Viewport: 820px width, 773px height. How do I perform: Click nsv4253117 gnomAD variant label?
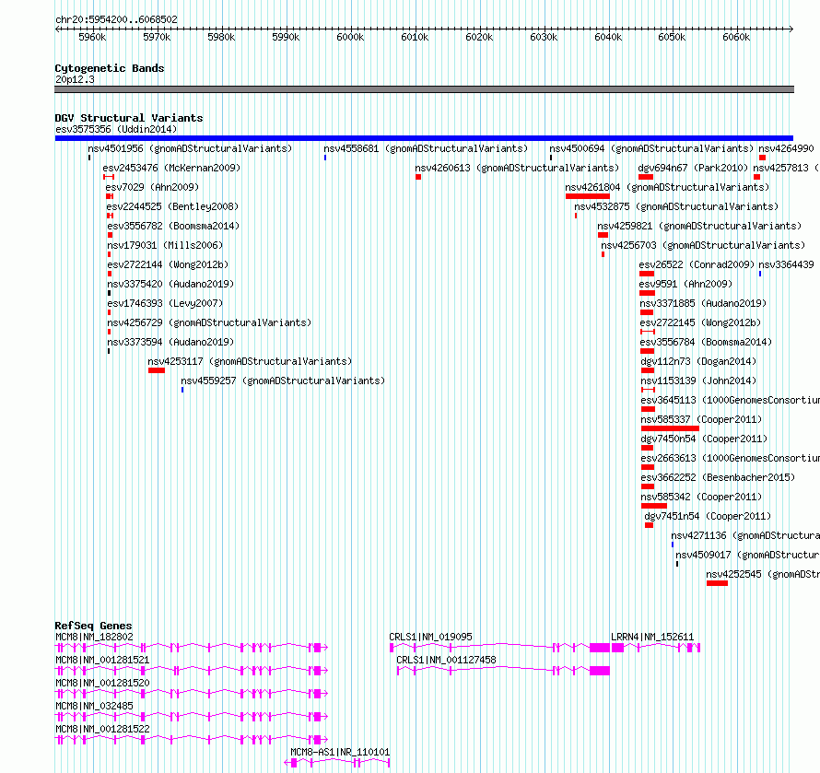click(x=250, y=361)
